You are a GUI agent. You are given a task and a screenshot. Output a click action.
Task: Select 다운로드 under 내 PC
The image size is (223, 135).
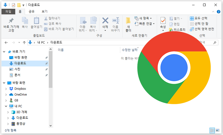pyautogui.click(x=22, y=118)
